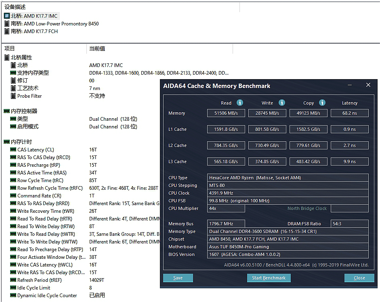Viewport: 380px width, 302px height.
Task: Click the blue 北桥 AMD K17.7 IMC chip icon
Action: [8, 16]
